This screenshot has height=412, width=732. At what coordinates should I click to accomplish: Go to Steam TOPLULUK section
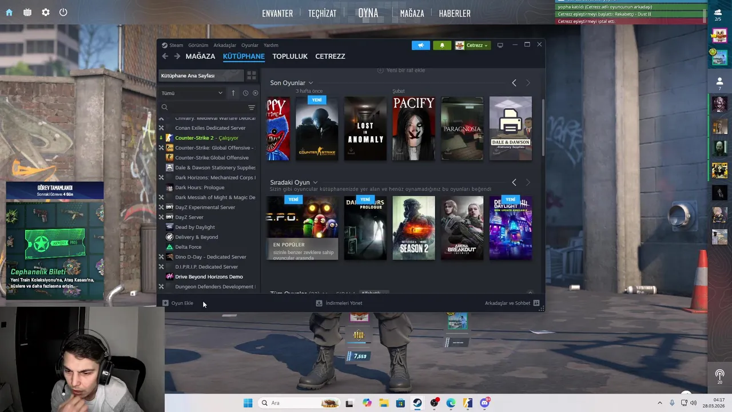point(290,56)
